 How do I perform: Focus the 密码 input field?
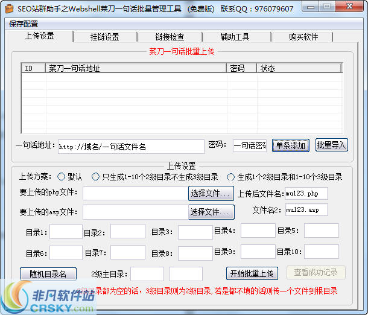click(250, 146)
